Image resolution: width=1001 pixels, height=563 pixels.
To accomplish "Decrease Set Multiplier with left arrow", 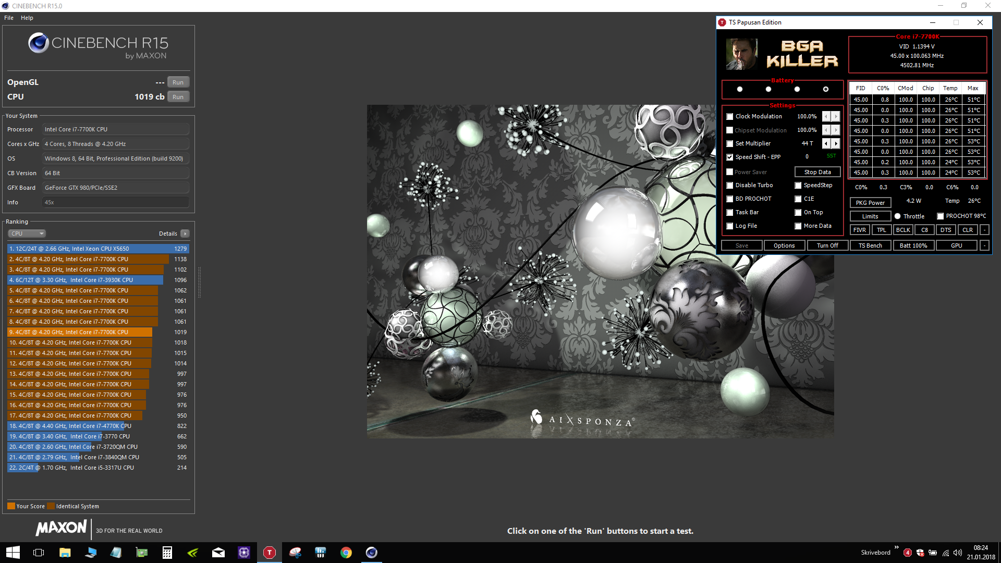I will click(826, 143).
